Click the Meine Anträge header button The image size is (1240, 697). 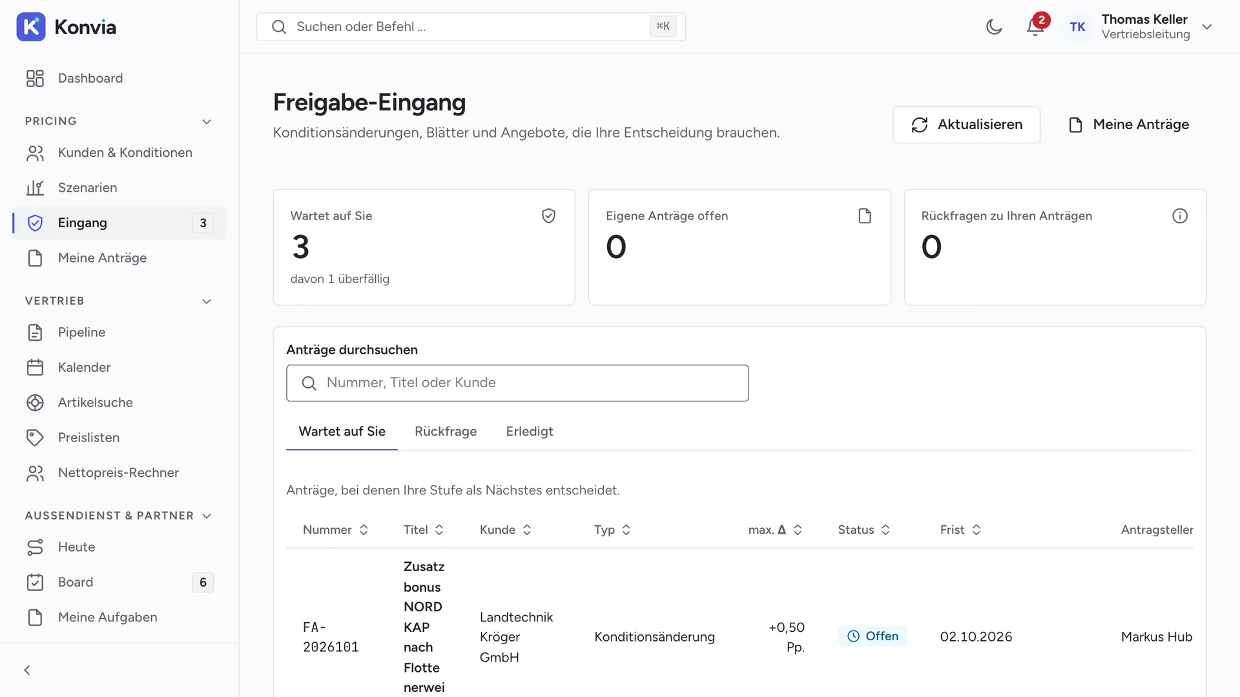coord(1128,125)
